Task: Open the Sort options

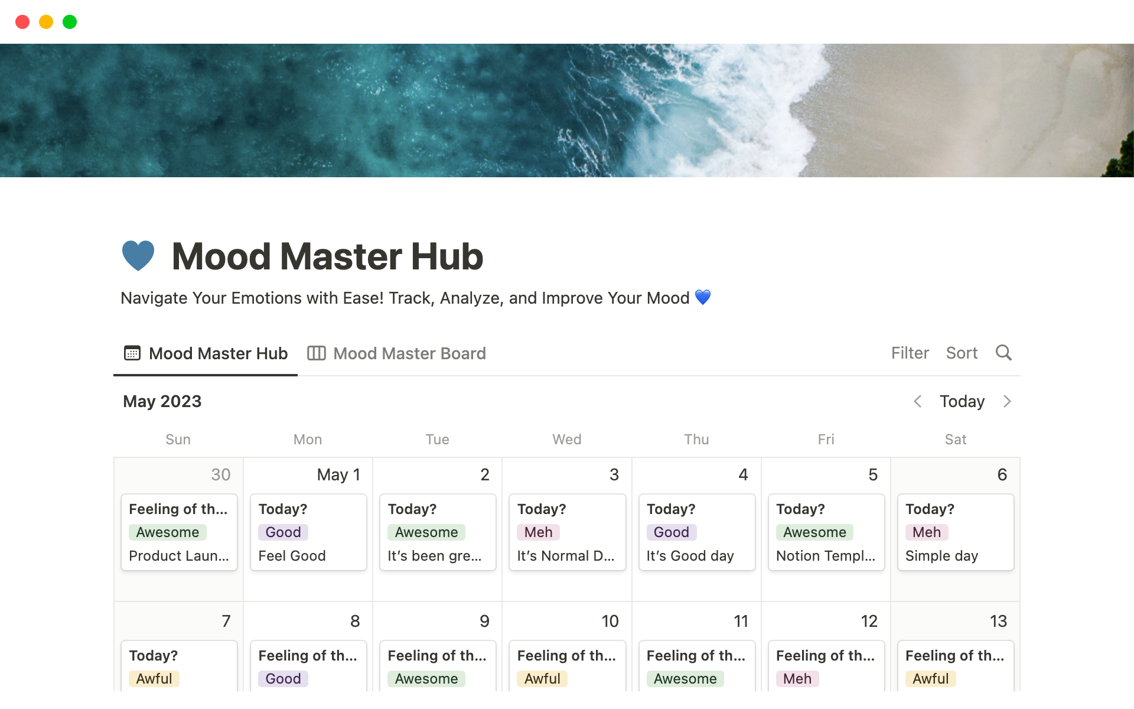Action: coord(962,353)
